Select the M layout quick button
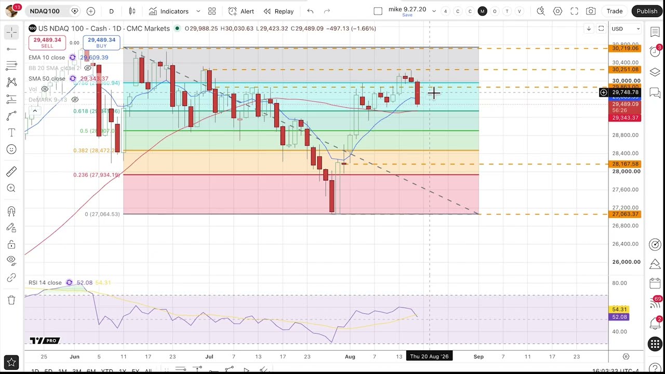Viewport: 665px width, 374px height. (482, 11)
